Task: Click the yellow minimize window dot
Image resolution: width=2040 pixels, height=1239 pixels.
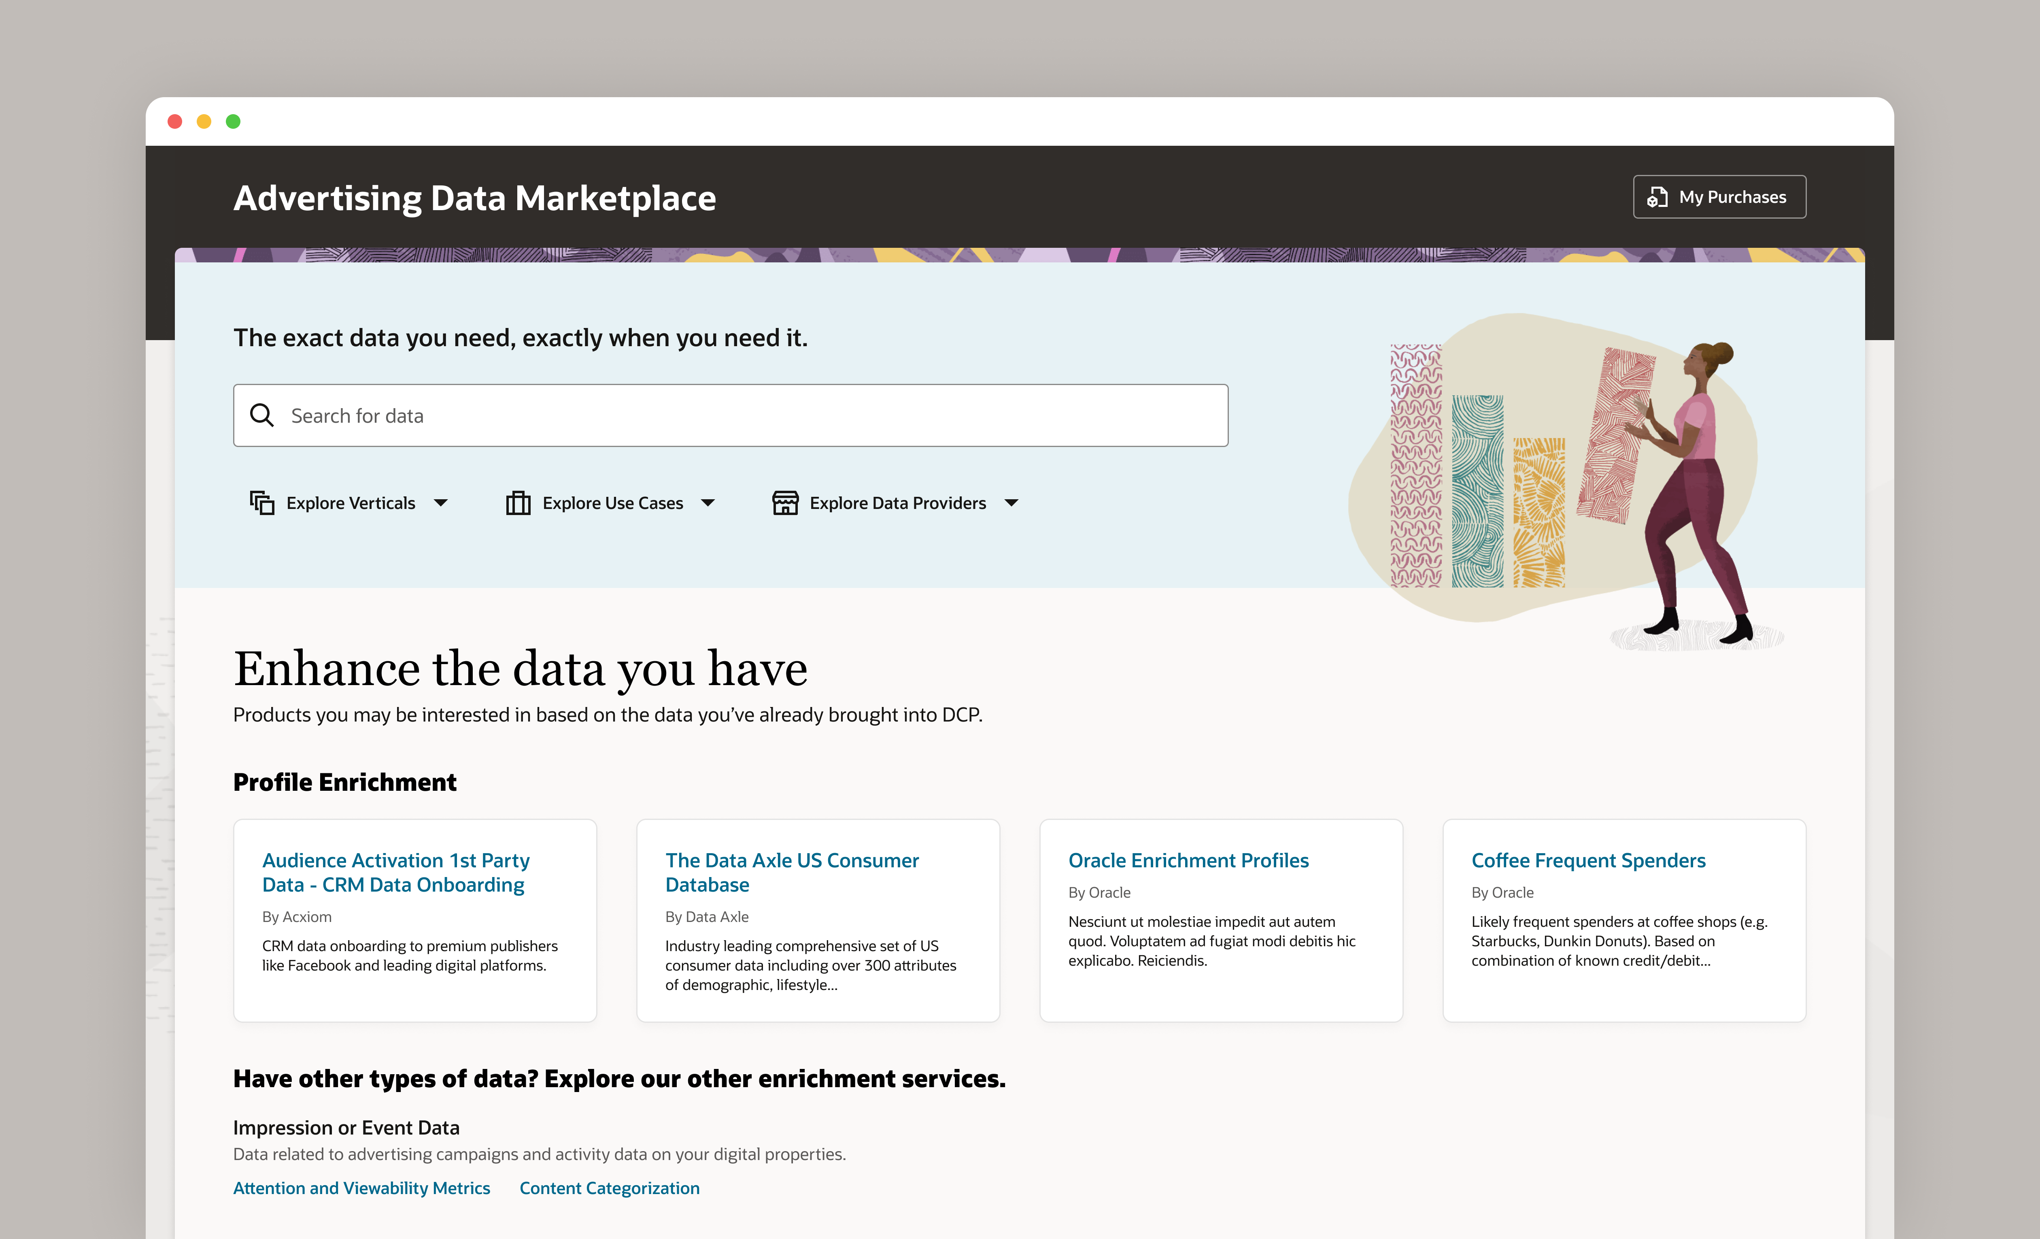Action: tap(204, 122)
